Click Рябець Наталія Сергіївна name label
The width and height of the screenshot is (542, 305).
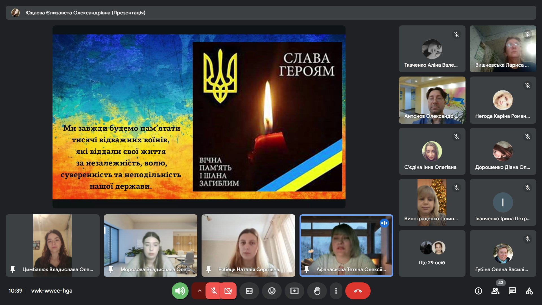[249, 269]
